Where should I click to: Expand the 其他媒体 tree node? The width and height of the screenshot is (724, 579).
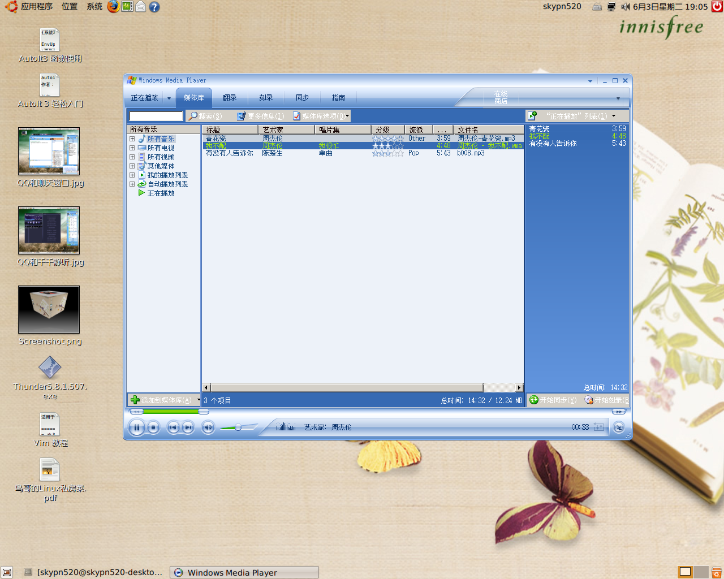pyautogui.click(x=132, y=166)
